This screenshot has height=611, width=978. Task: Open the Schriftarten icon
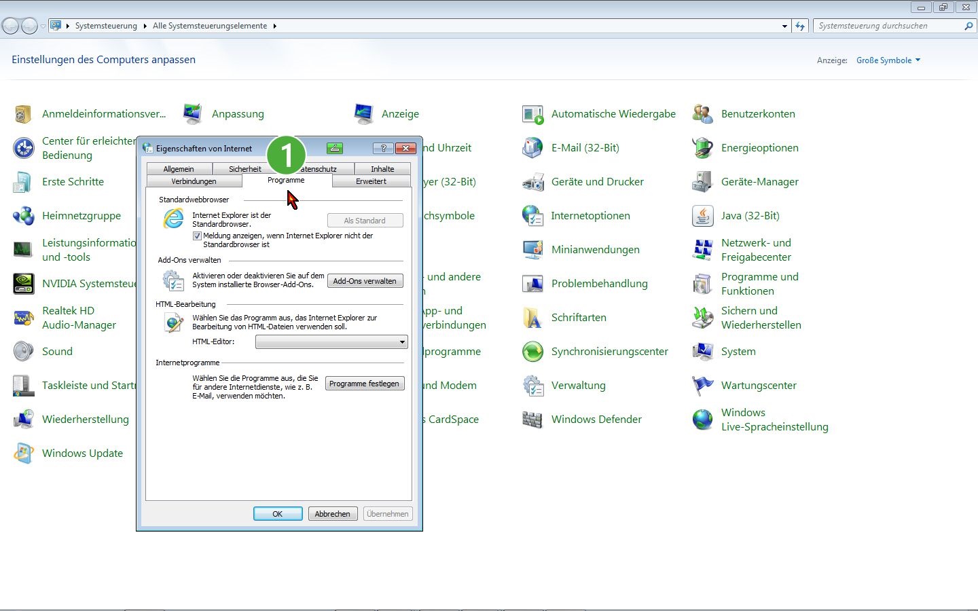point(533,318)
